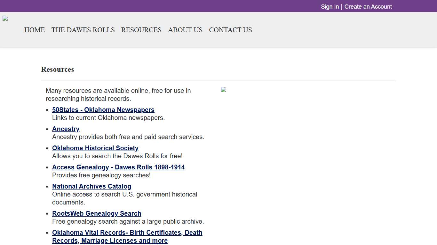The height and width of the screenshot is (245, 437).
Task: Click the Resources page heading
Action: point(57,69)
